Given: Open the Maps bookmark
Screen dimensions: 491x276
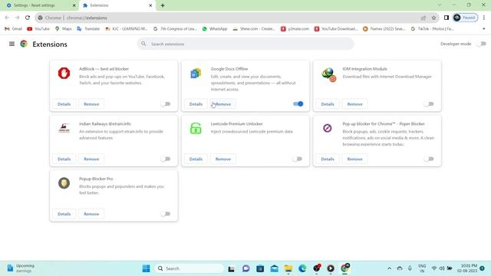Looking at the screenshot, I should [63, 29].
